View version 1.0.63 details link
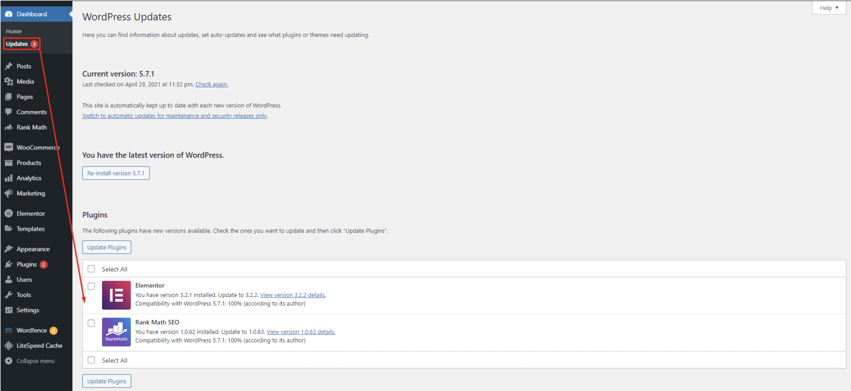This screenshot has height=391, width=851. coord(301,332)
